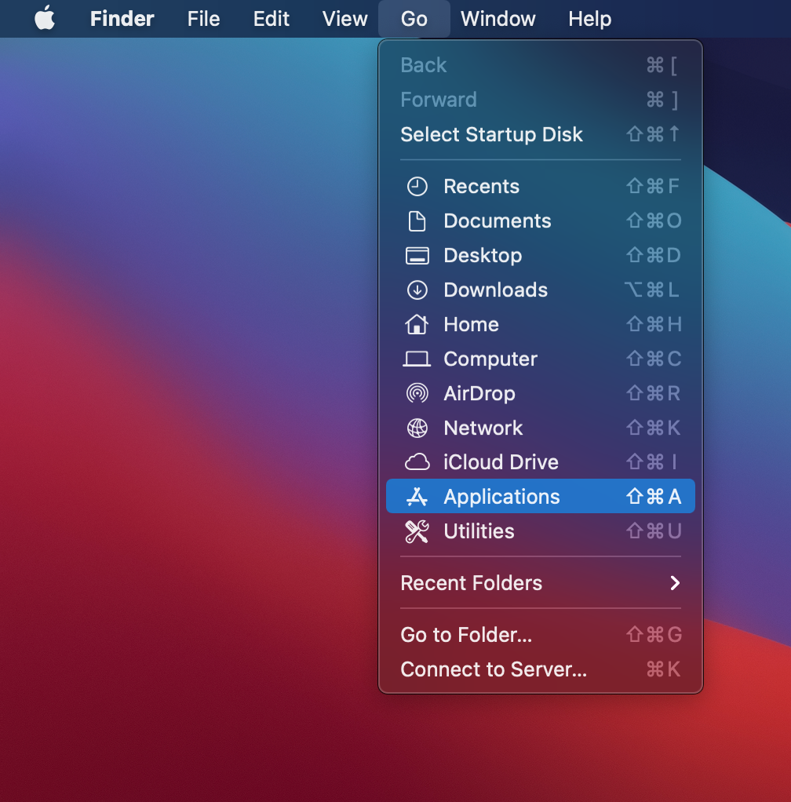Go to the Downloads folder
Viewport: 791px width, 802px height.
point(541,290)
